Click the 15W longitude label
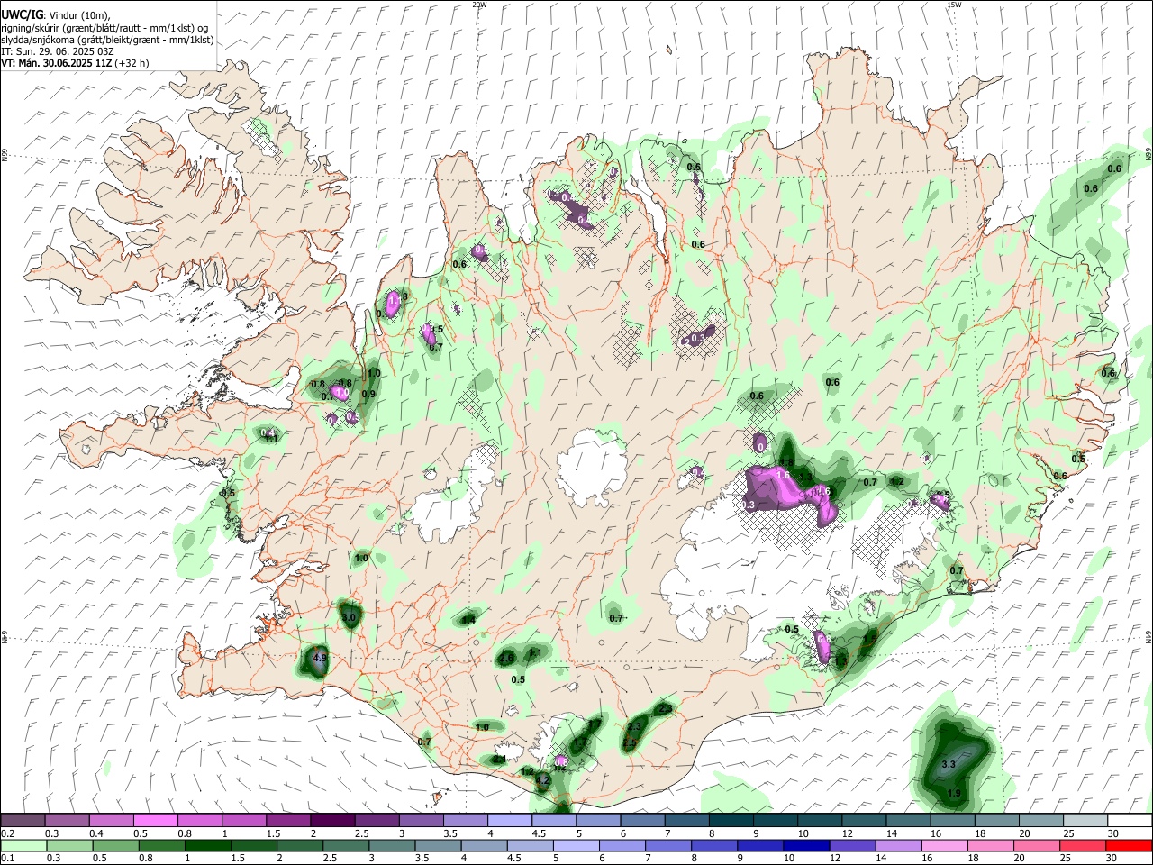 point(954,5)
